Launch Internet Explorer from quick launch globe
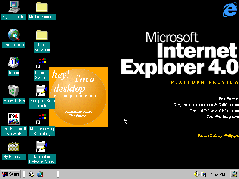Screen dimensions: 239x179 pyautogui.click(x=40, y=174)
